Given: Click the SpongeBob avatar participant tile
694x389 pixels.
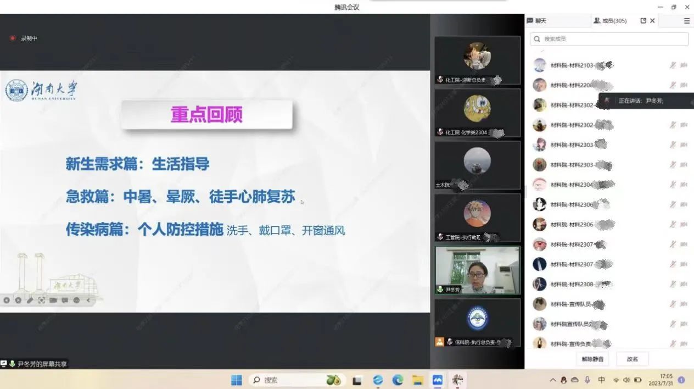Looking at the screenshot, I should coord(477,113).
